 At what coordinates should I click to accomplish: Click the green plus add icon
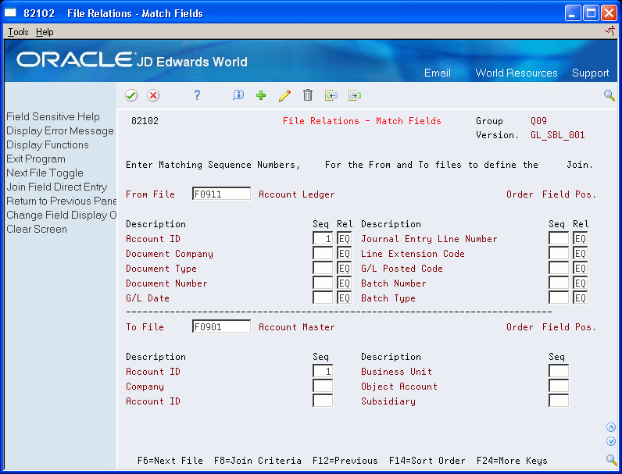261,95
